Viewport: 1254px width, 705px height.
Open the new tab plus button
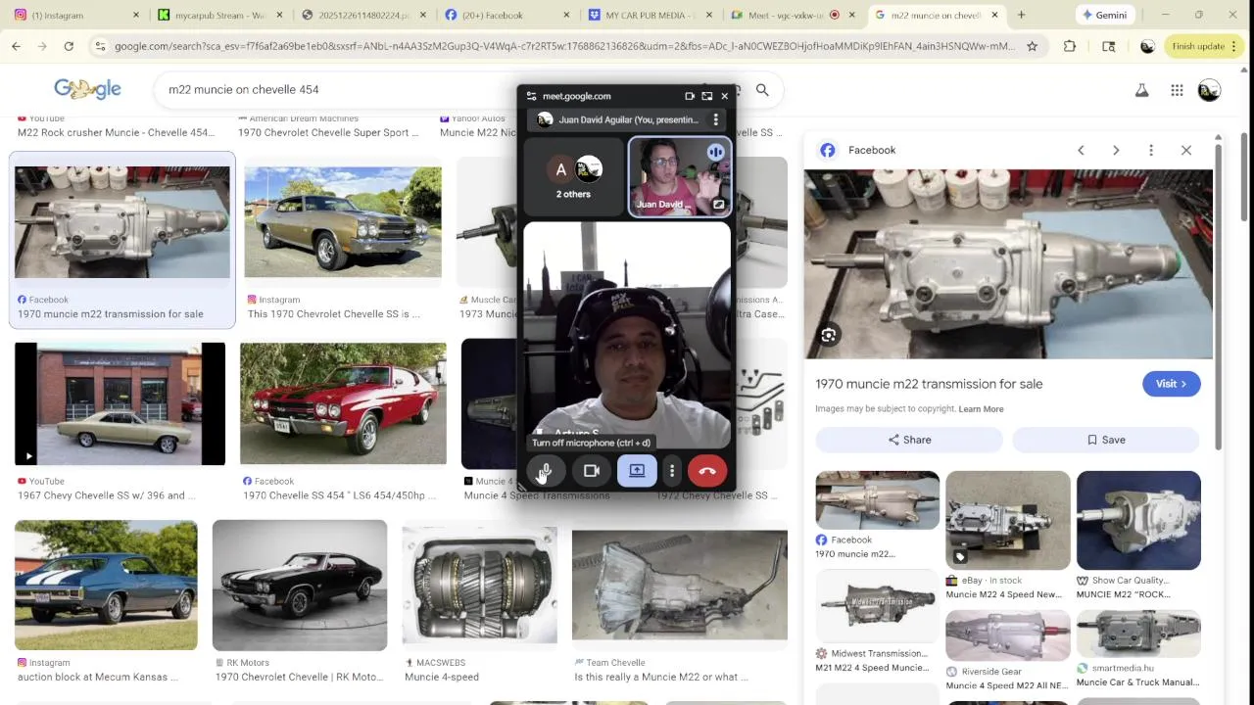[x=1021, y=15]
